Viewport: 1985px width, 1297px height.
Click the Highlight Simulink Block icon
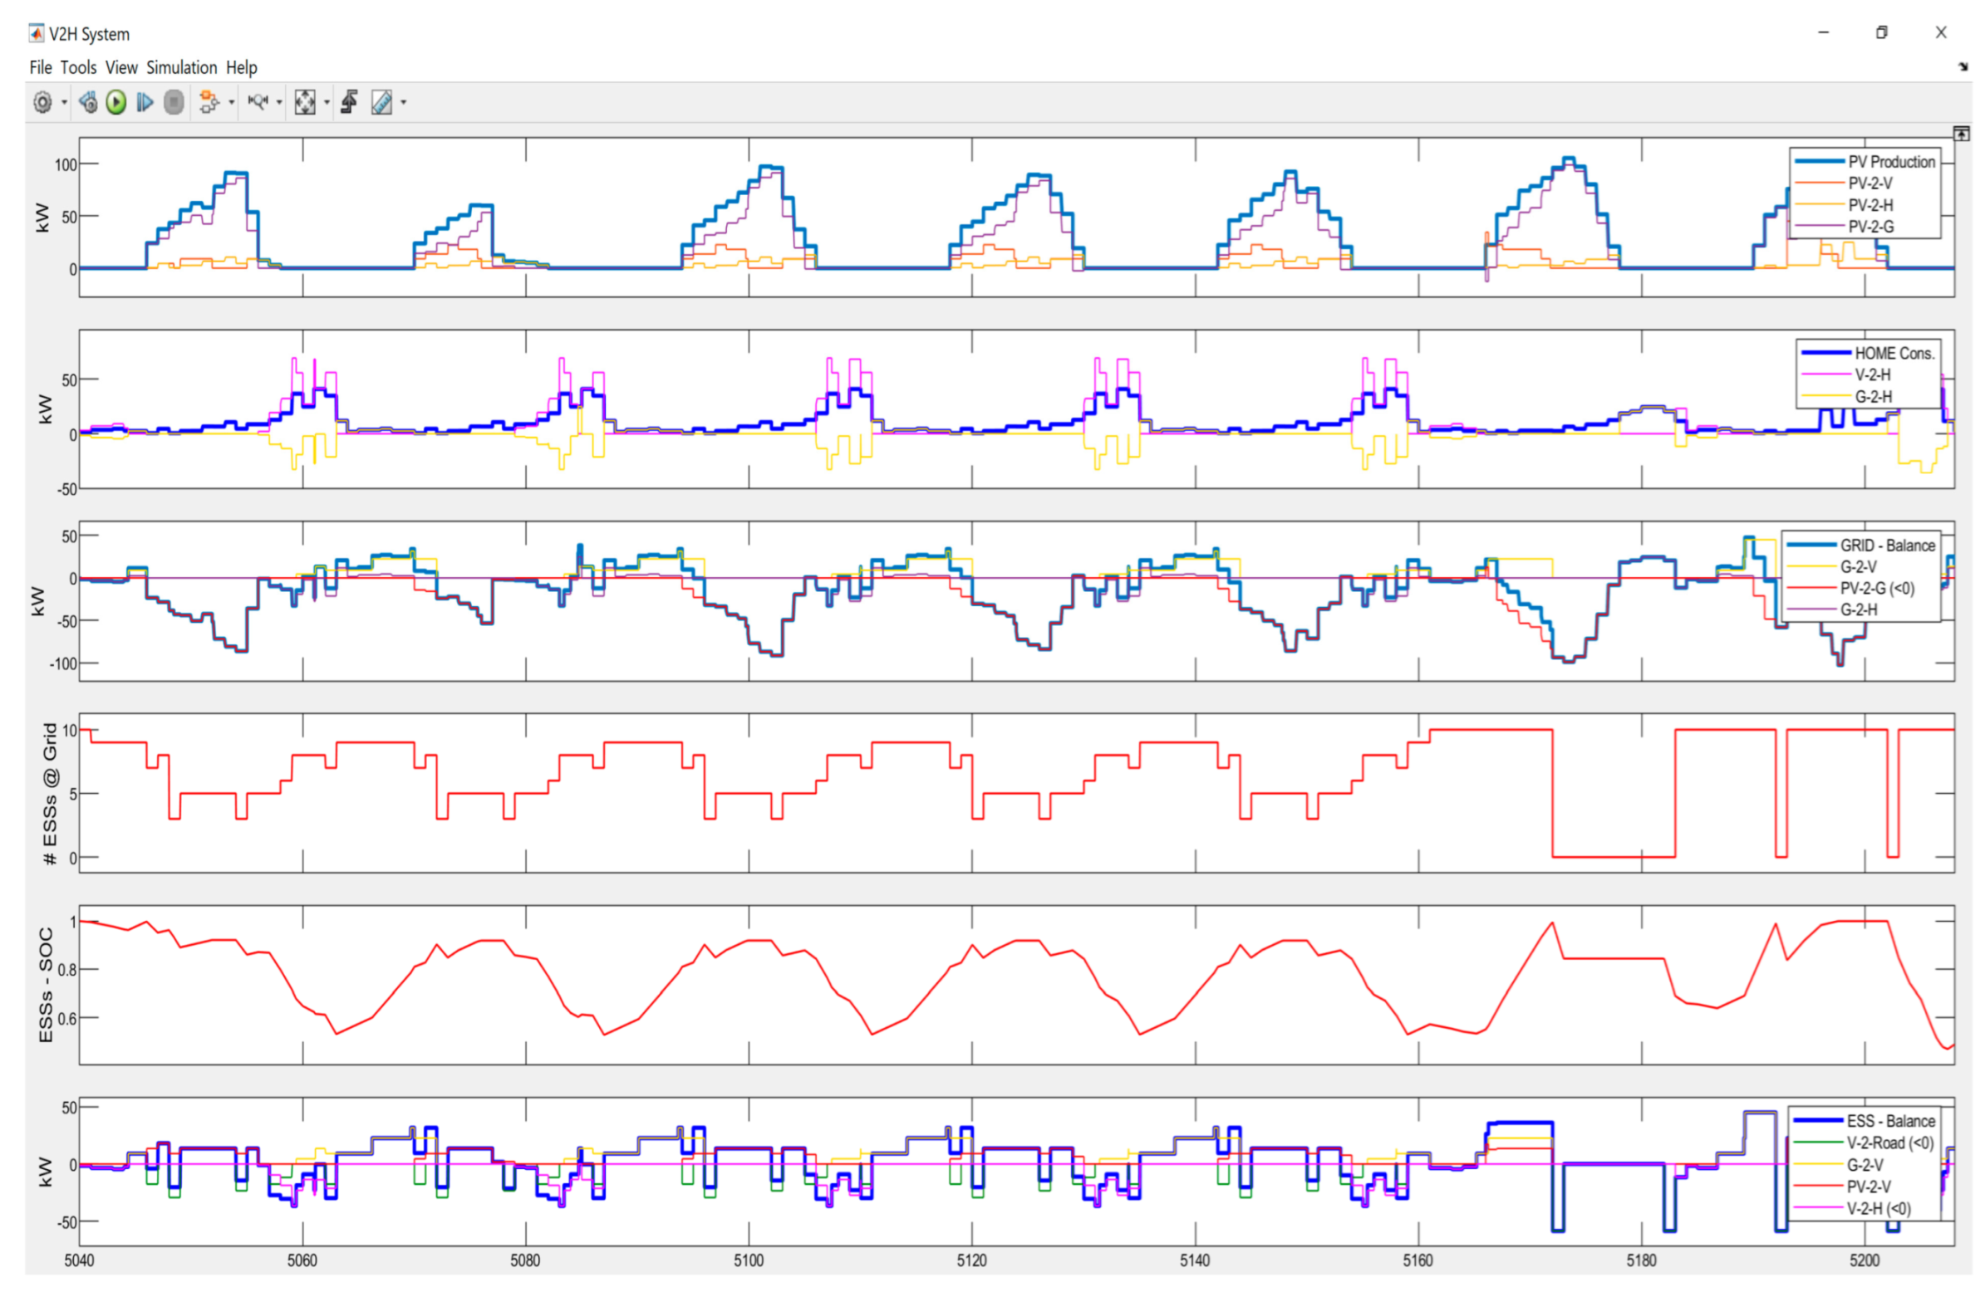tap(208, 102)
